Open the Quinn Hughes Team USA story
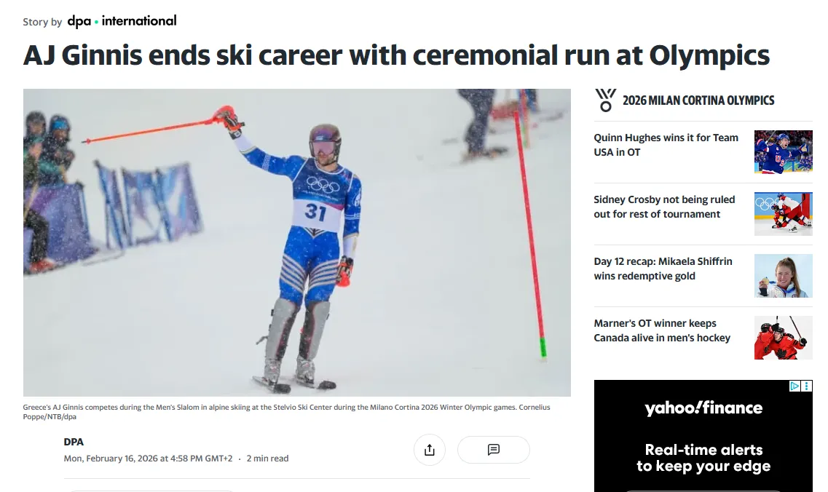 tap(666, 145)
